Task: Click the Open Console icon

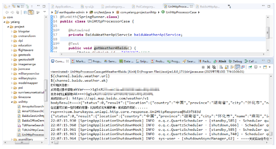Action: tap(265, 67)
